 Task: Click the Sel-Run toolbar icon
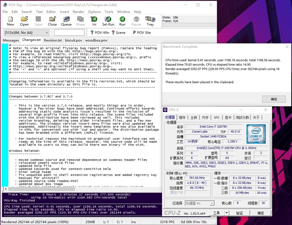(x=108, y=21)
